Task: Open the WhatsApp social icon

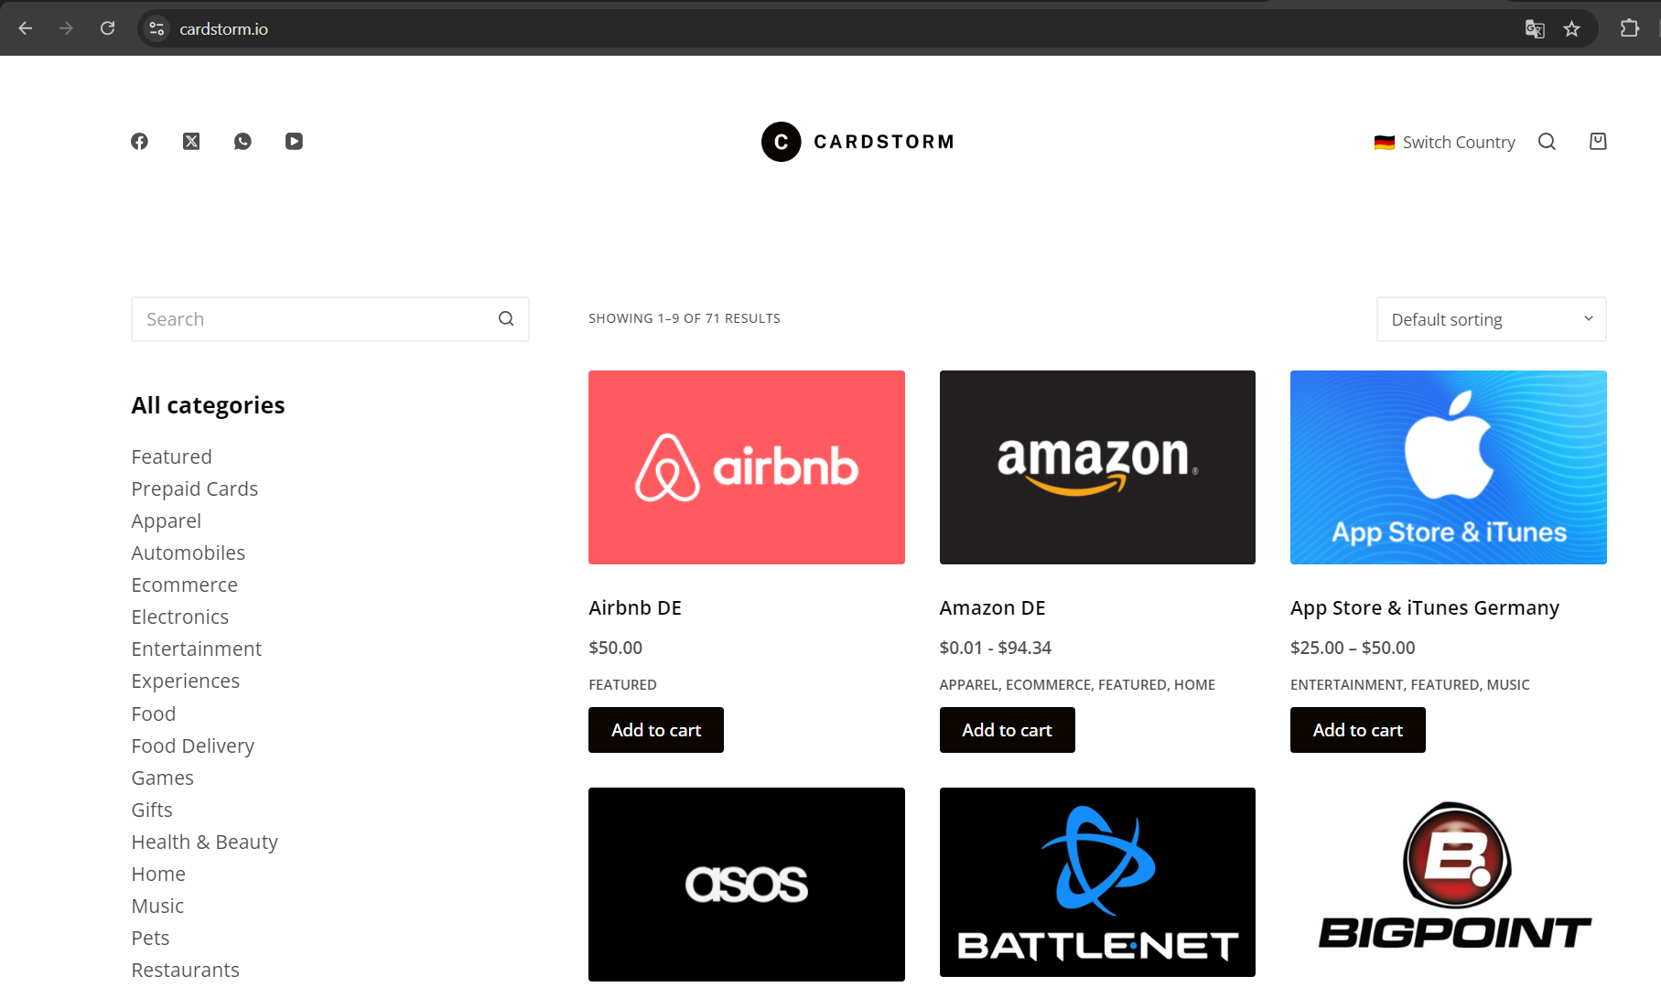Action: coord(243,142)
